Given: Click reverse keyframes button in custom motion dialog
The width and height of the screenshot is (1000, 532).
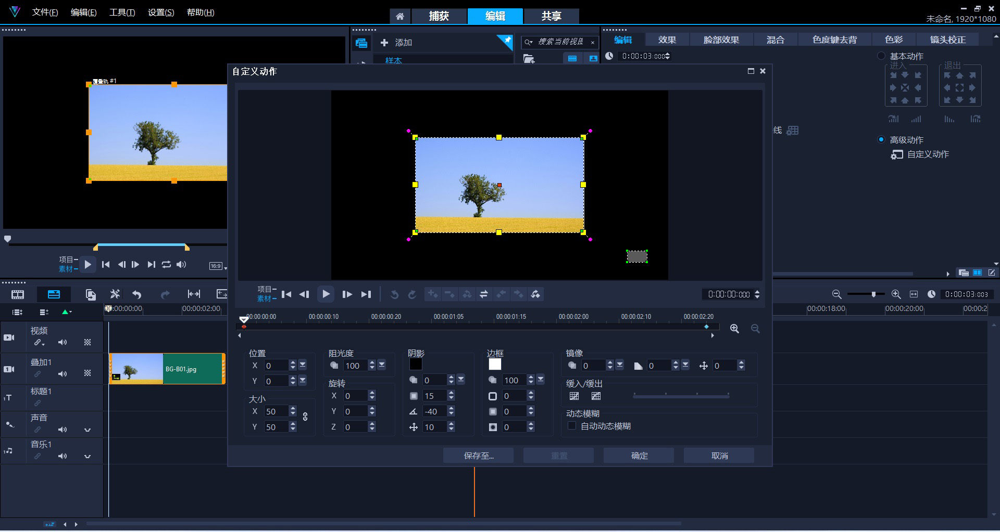Looking at the screenshot, I should 484,294.
